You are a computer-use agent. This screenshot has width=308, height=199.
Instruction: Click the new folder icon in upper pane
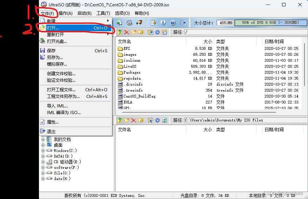pyautogui.click(x=134, y=32)
